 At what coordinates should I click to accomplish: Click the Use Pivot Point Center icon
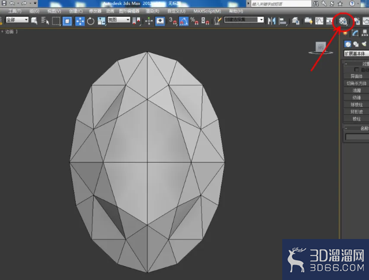tap(136, 21)
